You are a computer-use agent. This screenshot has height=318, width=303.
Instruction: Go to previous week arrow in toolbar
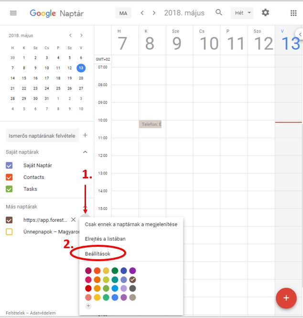[x=142, y=13]
